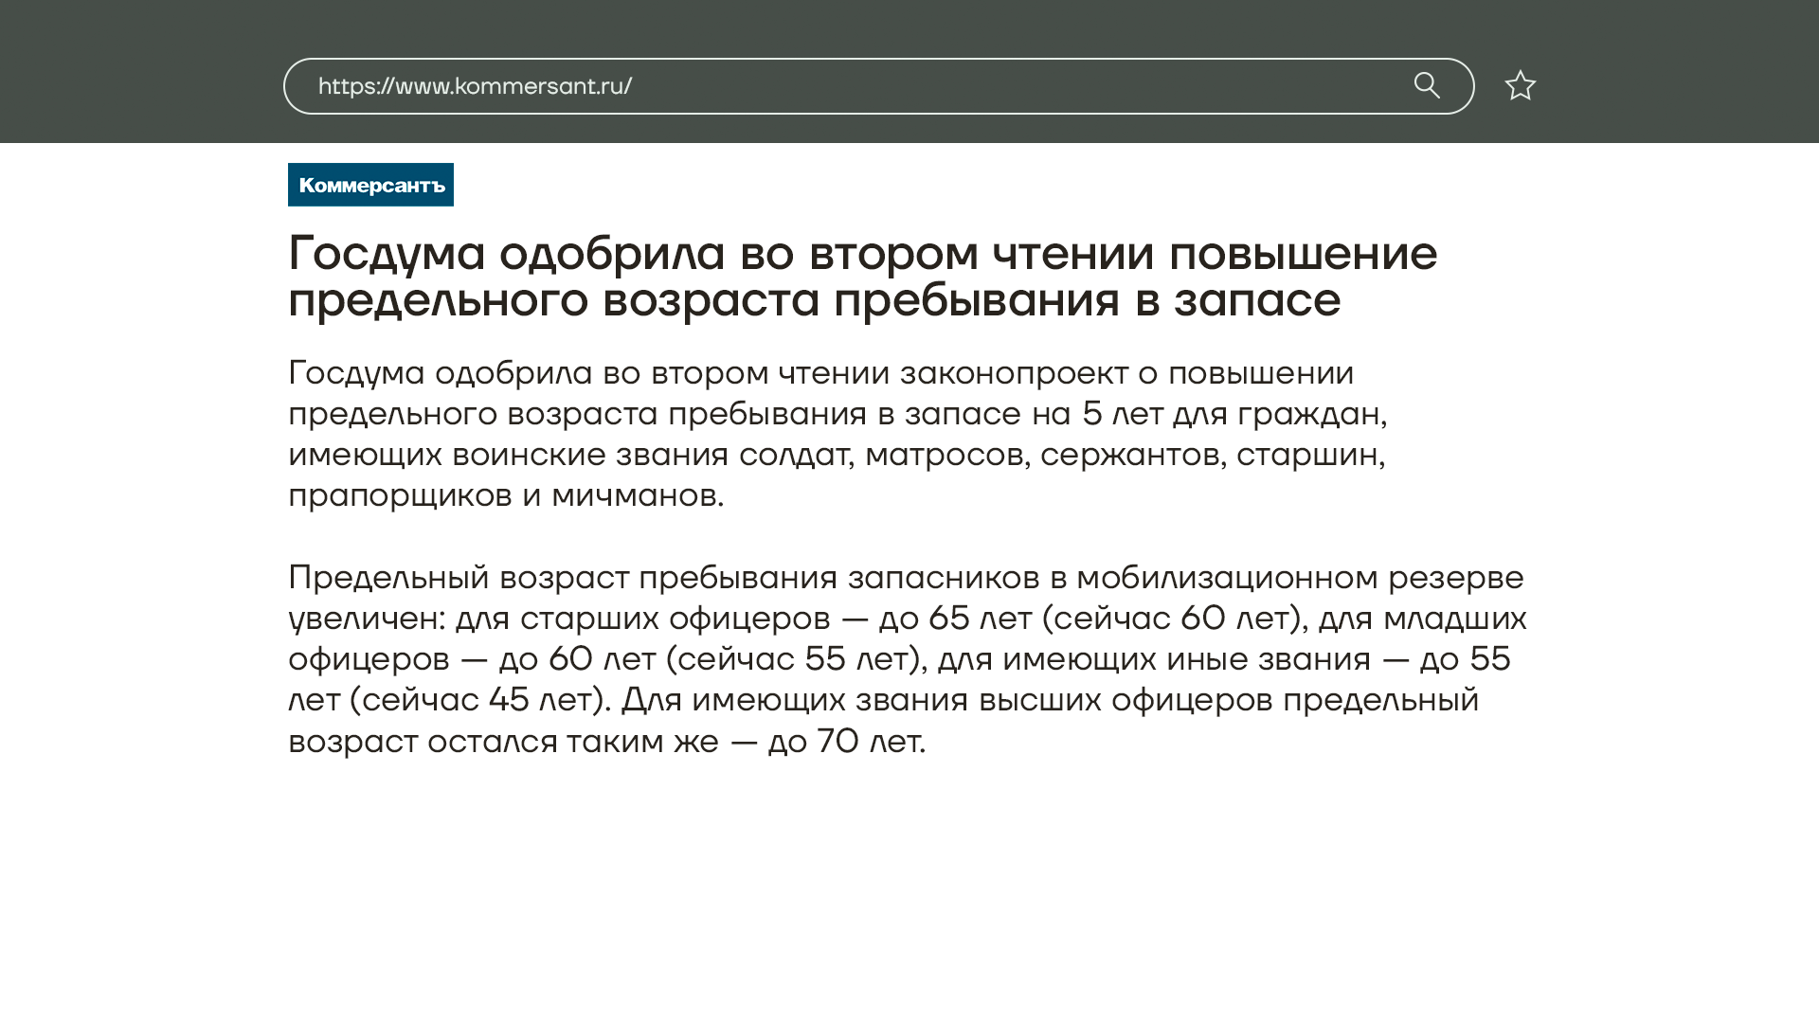Click 'мичманов' at end of first paragraph
The height and width of the screenshot is (1023, 1819).
tap(635, 495)
